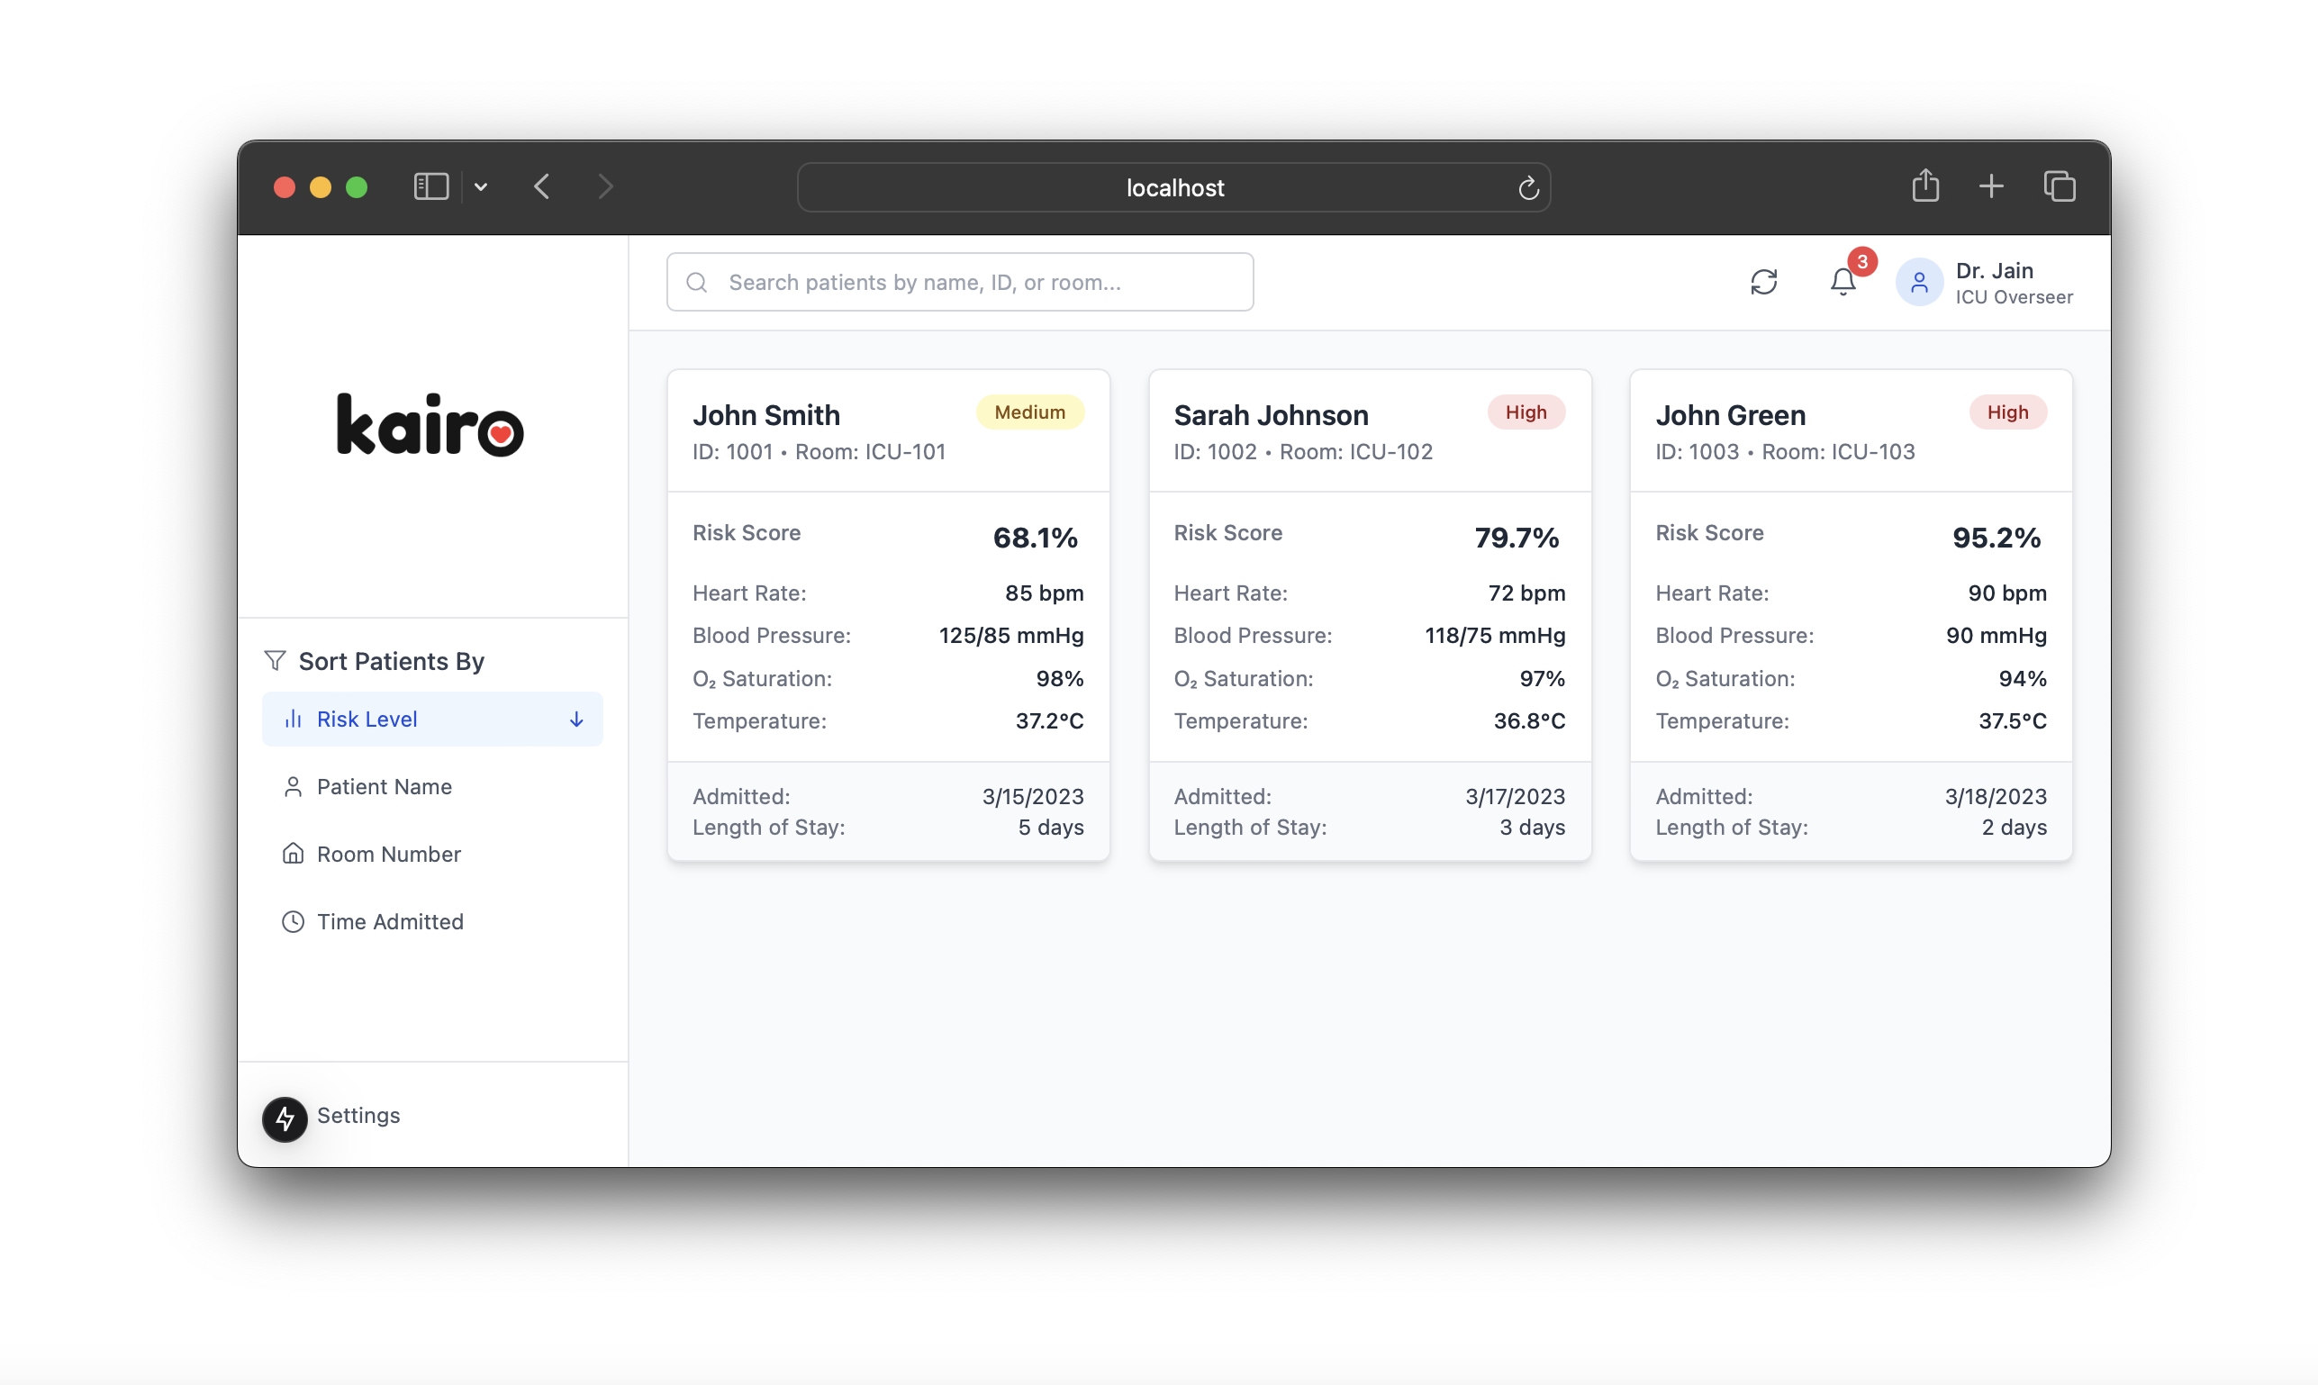Viewport: 2318px width, 1385px height.
Task: Click the browser share icon
Action: 1925,186
